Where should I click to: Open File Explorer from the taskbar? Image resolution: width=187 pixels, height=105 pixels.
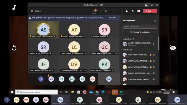tap(73, 92)
